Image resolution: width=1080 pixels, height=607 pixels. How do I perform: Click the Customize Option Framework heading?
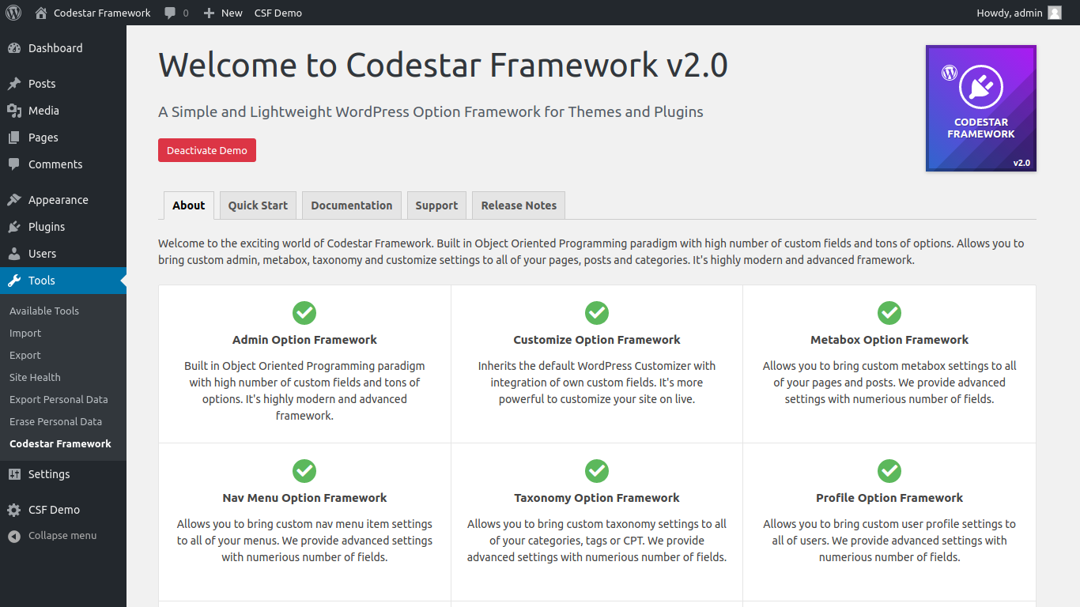[597, 340]
